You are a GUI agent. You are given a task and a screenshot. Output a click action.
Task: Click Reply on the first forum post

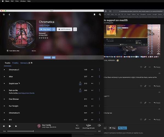tap(157, 67)
